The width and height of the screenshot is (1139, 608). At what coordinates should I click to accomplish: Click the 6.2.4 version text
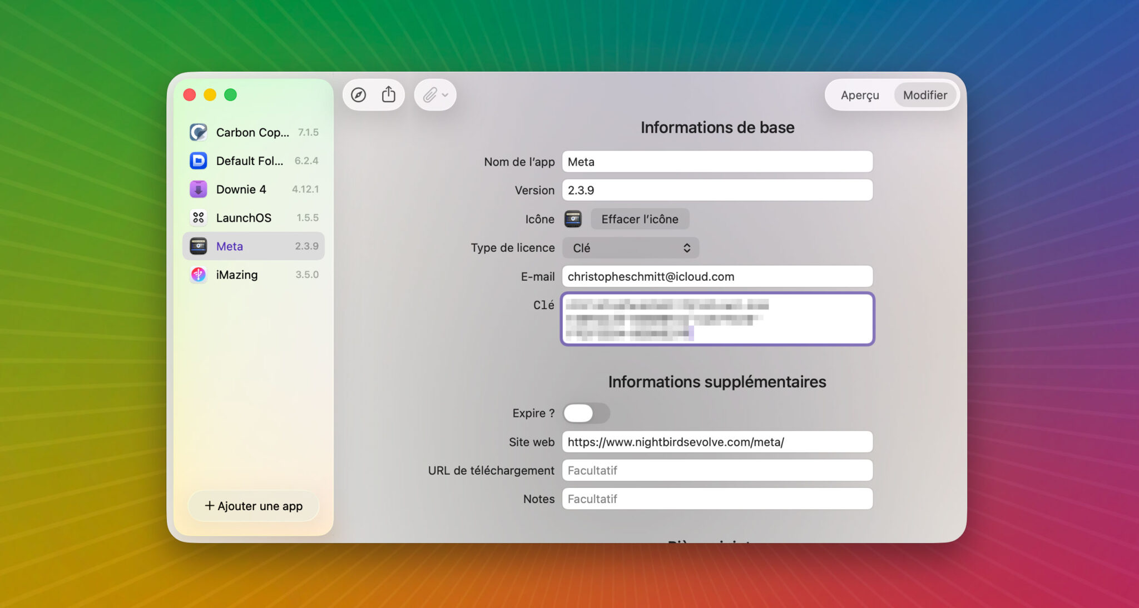tap(306, 161)
